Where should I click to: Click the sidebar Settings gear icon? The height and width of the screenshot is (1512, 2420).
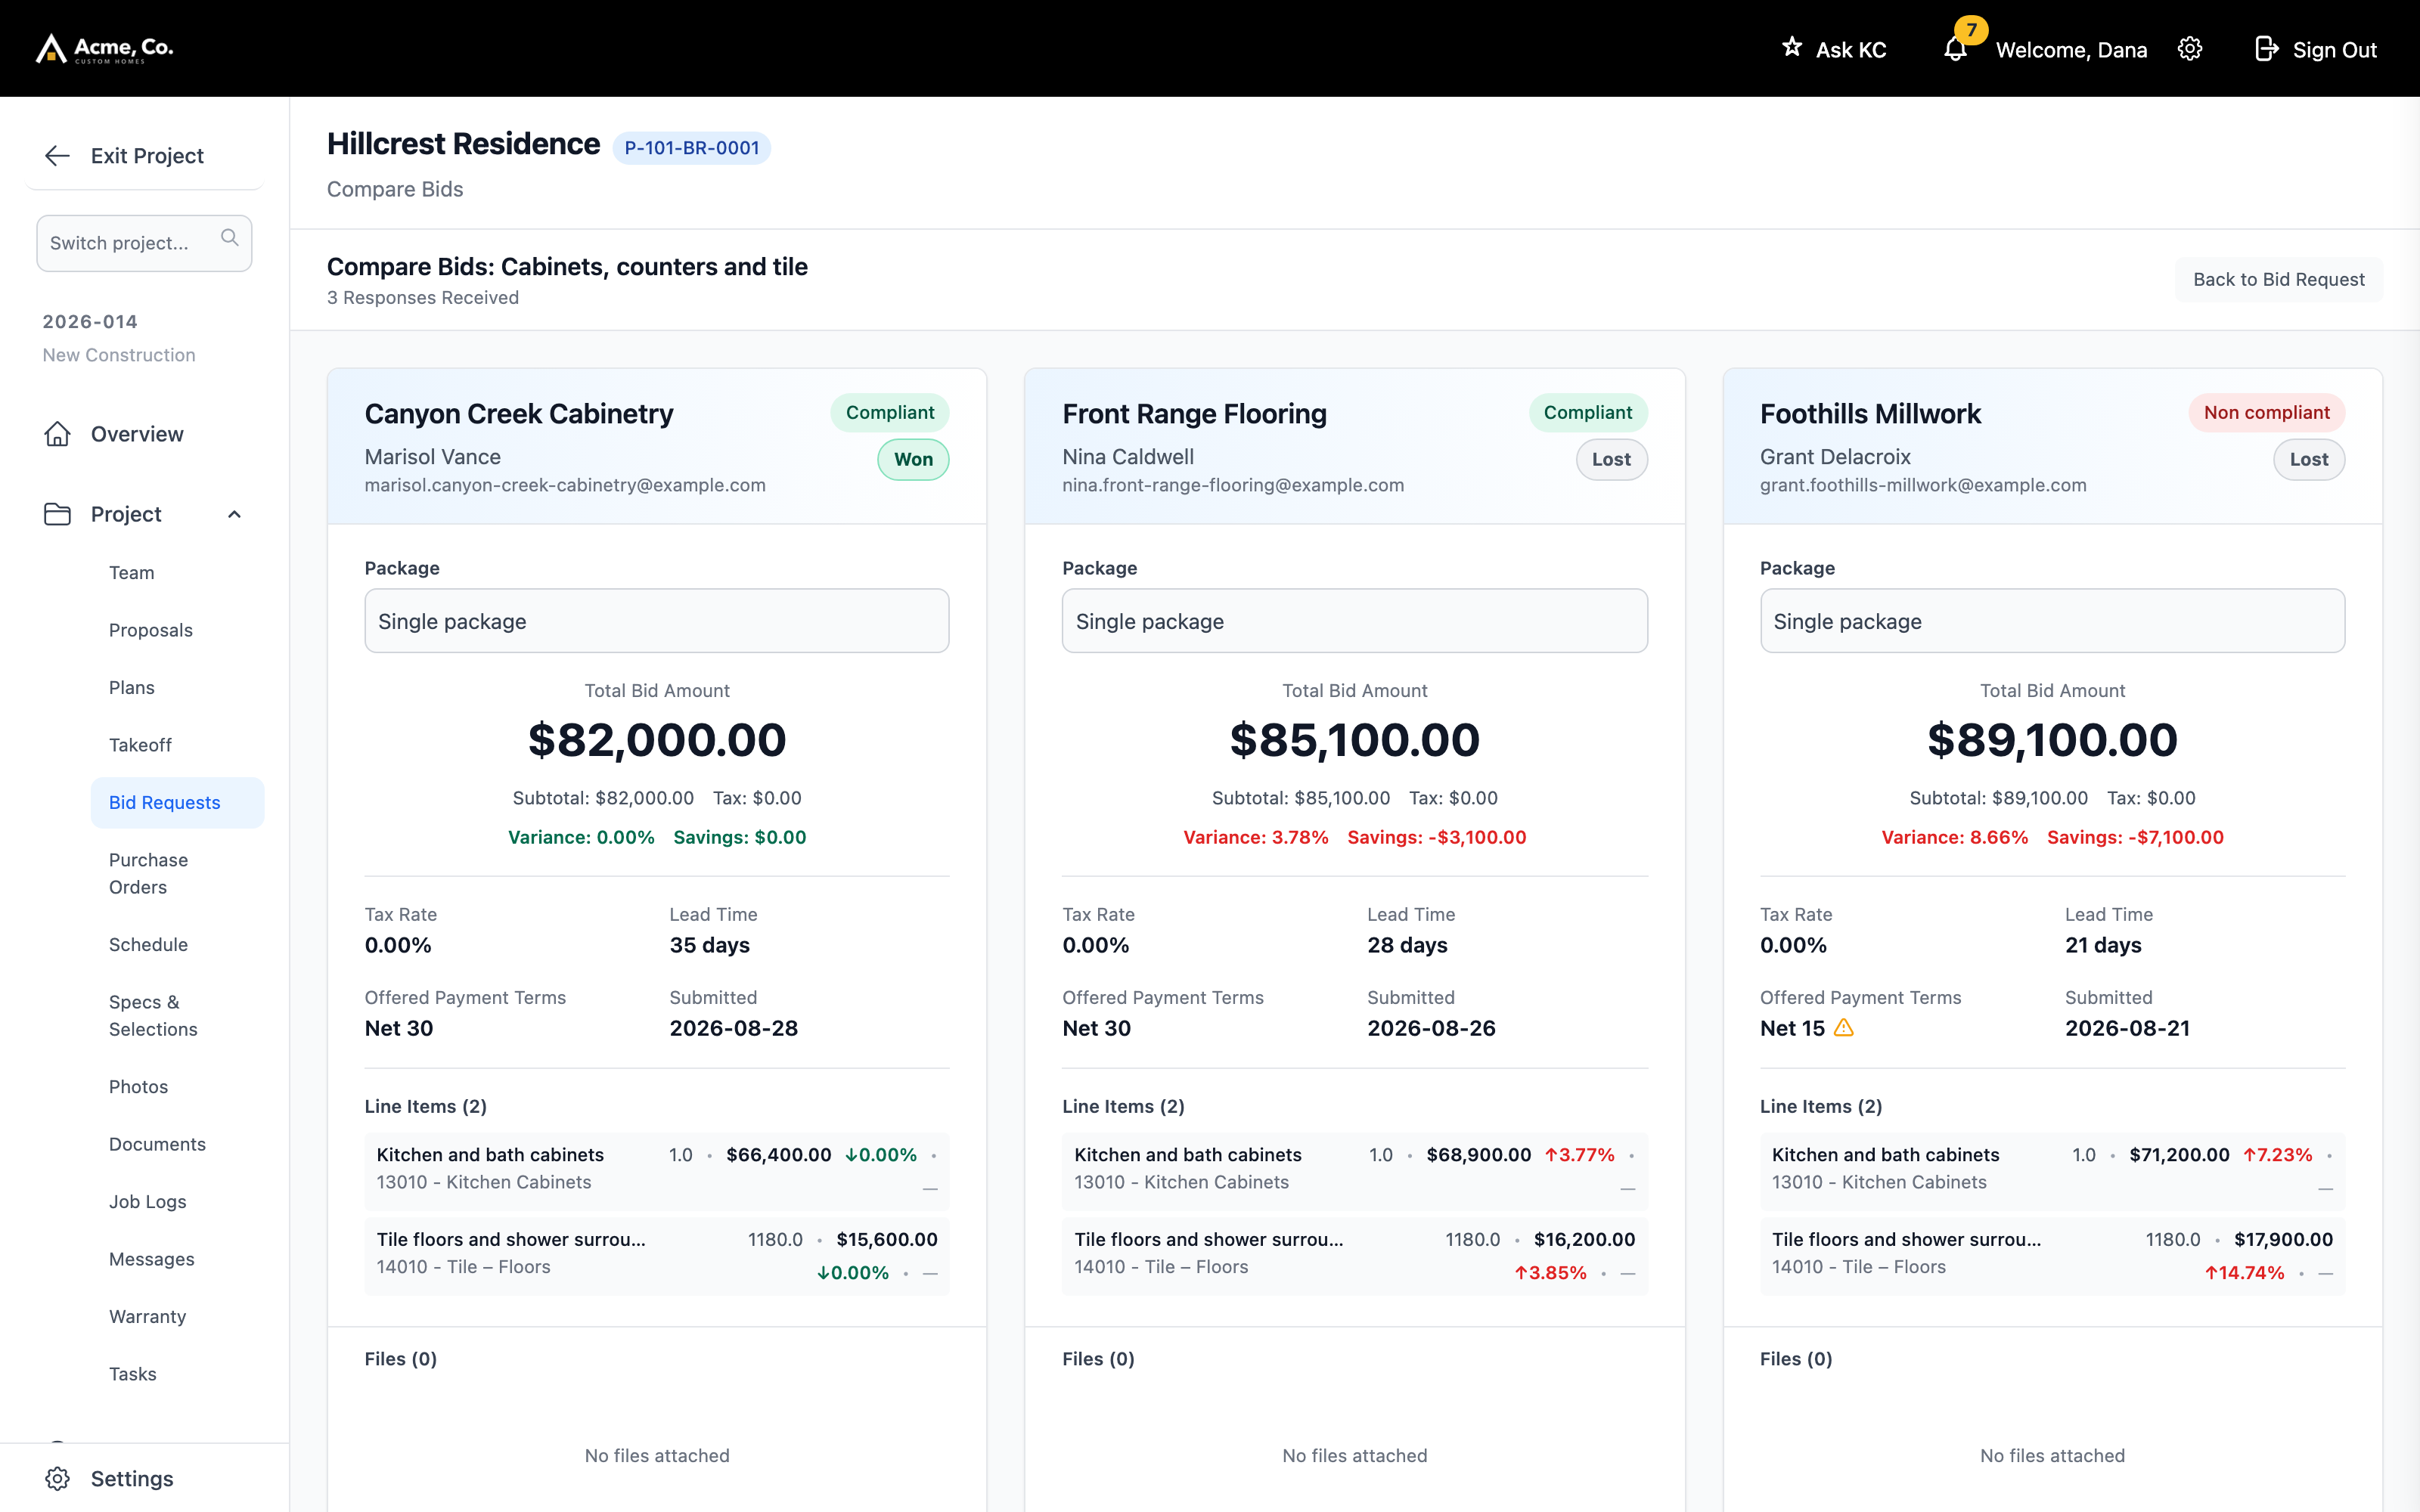pyautogui.click(x=57, y=1478)
